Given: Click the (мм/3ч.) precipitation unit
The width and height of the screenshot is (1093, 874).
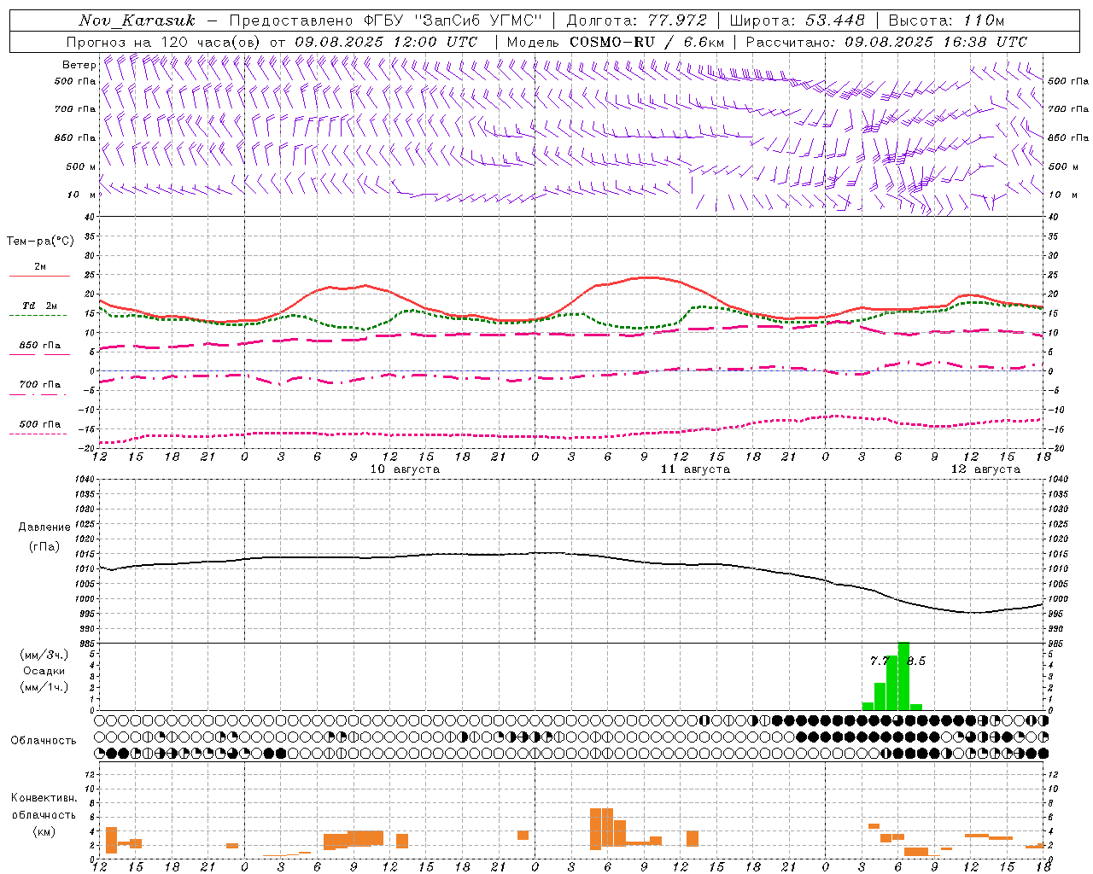Looking at the screenshot, I should tap(44, 655).
